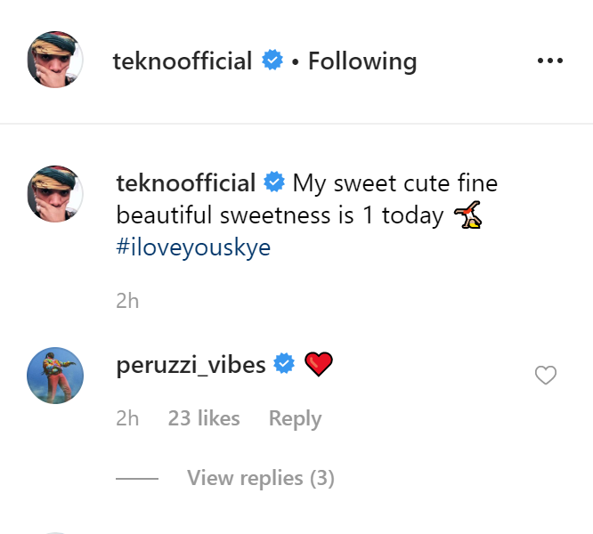Expand View replies (3)
Viewport: 593px width, 534px height.
pyautogui.click(x=260, y=479)
